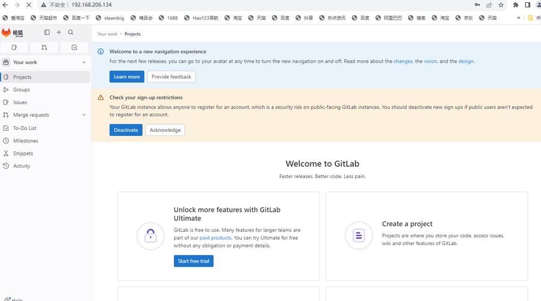Viewport: 541px width, 301px height.
Task: Bookmark this page with star
Action: pos(501,5)
